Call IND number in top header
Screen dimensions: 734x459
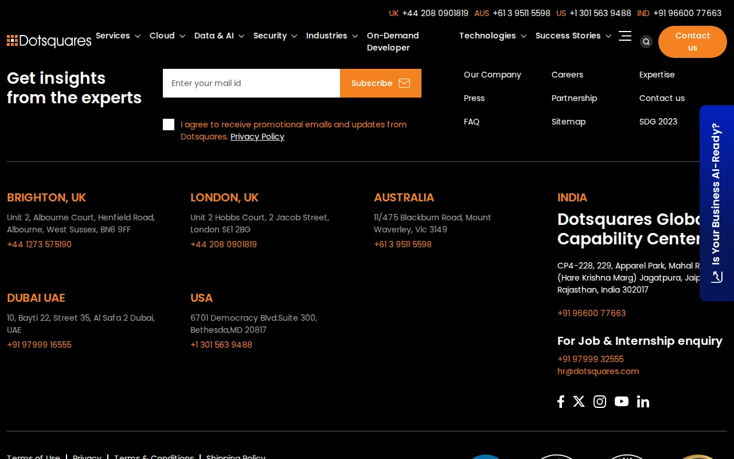(687, 13)
